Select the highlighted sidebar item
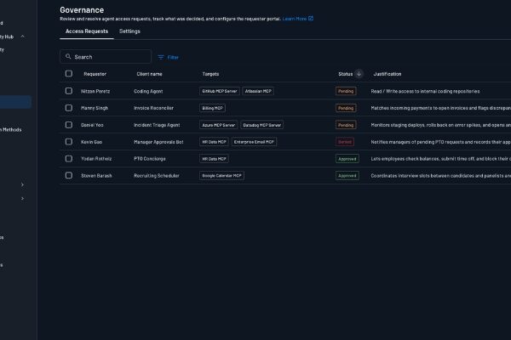Screen dimensions: 511x340 [x=15, y=102]
